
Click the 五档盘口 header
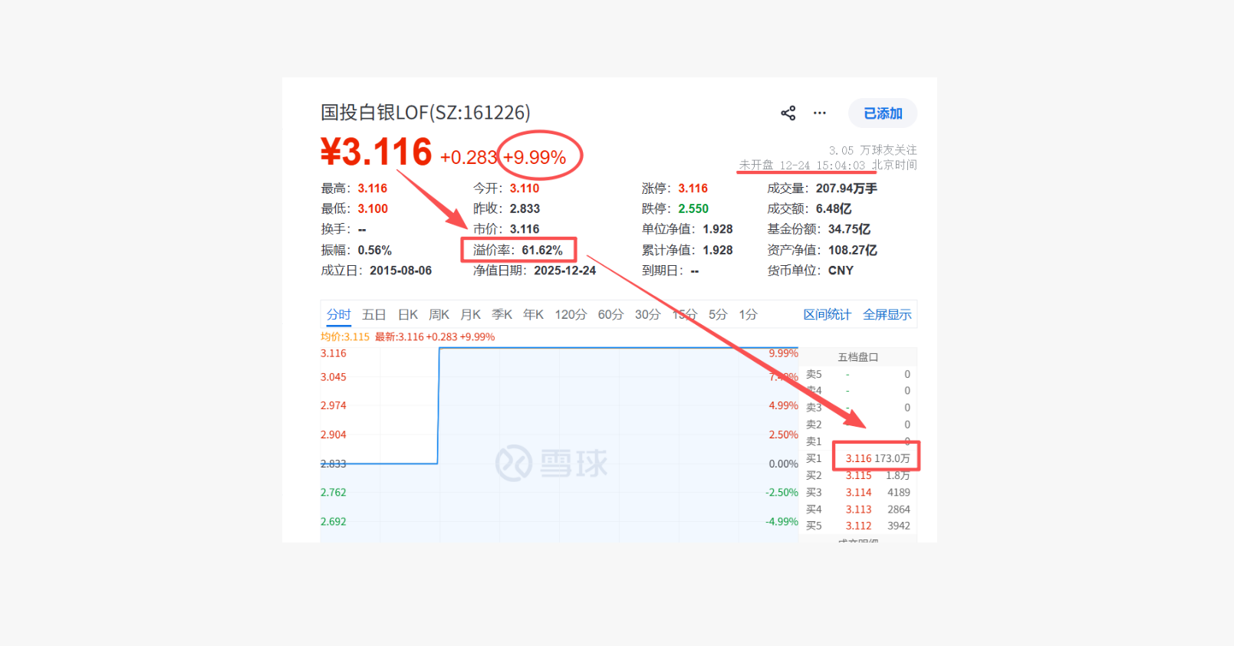[x=858, y=357]
